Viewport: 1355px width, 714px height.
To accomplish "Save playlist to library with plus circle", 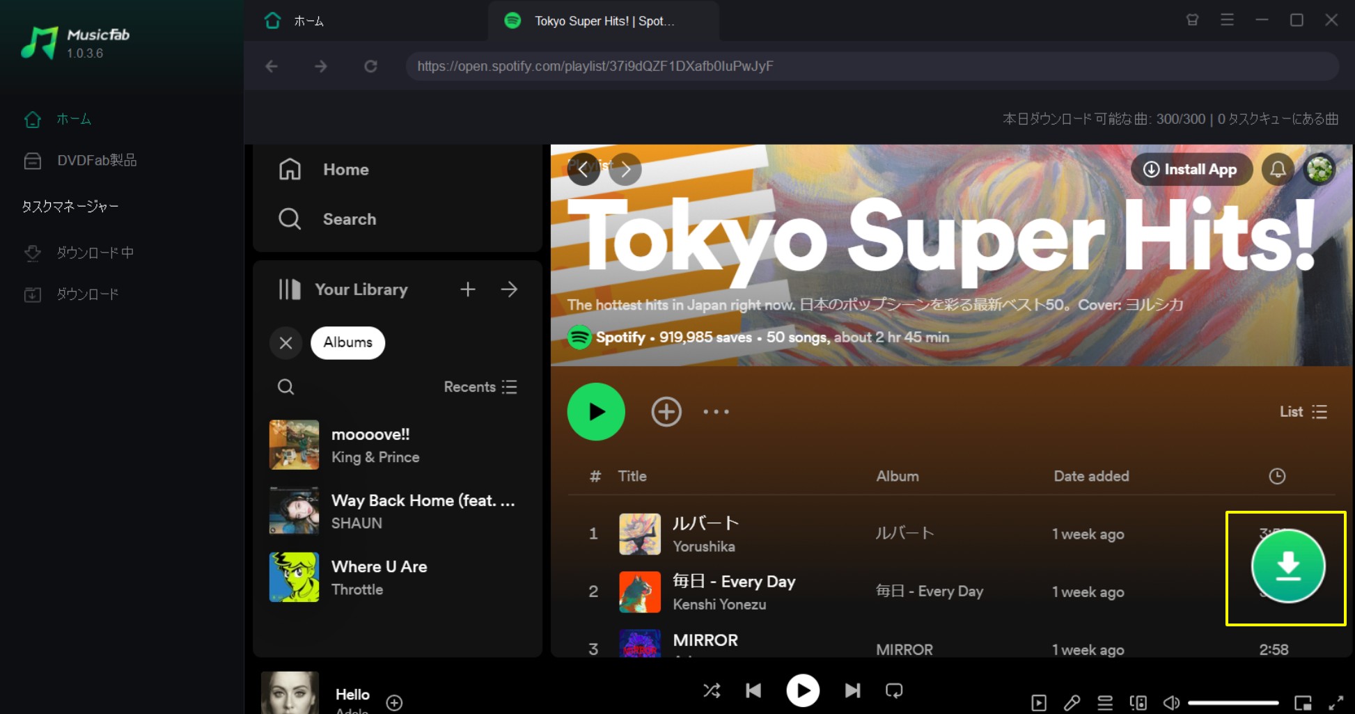I will click(x=666, y=412).
